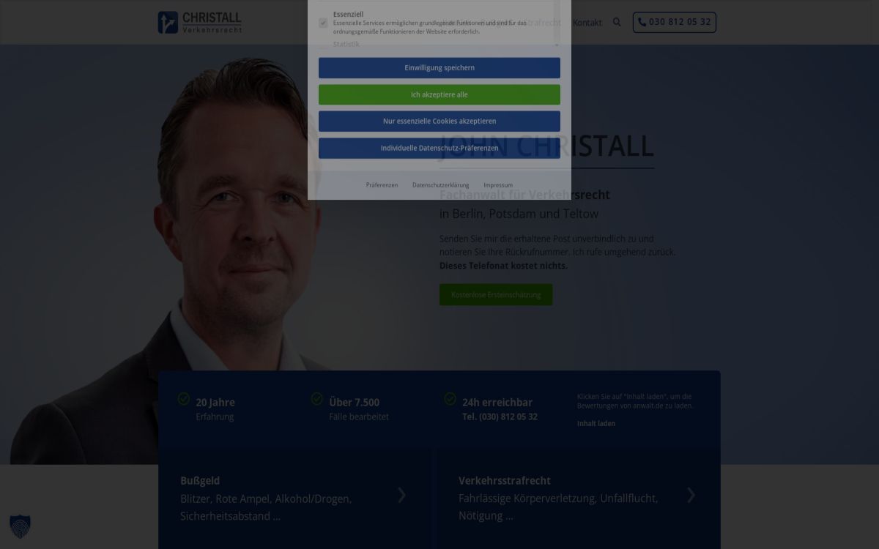Viewport: 879px width, 549px height.
Task: Open the Präferenzen link
Action: 382,185
